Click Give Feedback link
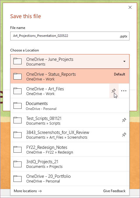Screen dimensions: 140x198 [x=114, y=191]
